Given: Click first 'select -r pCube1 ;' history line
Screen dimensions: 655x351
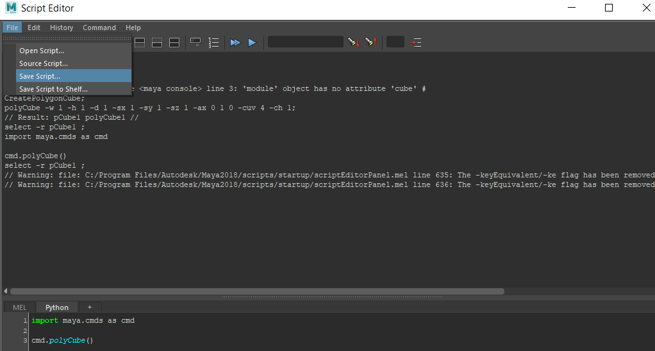Looking at the screenshot, I should tap(45, 127).
